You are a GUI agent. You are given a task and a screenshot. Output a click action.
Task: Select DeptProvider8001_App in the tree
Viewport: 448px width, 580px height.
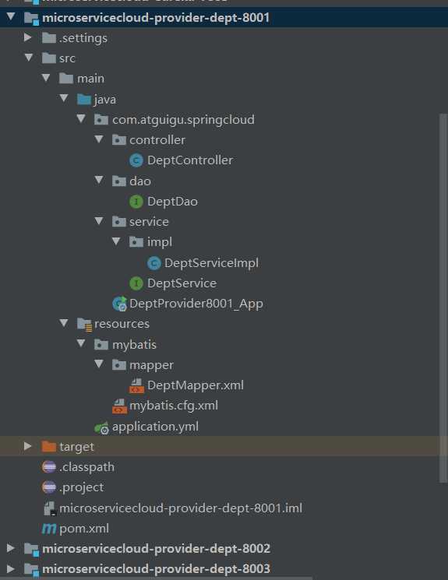pos(196,304)
